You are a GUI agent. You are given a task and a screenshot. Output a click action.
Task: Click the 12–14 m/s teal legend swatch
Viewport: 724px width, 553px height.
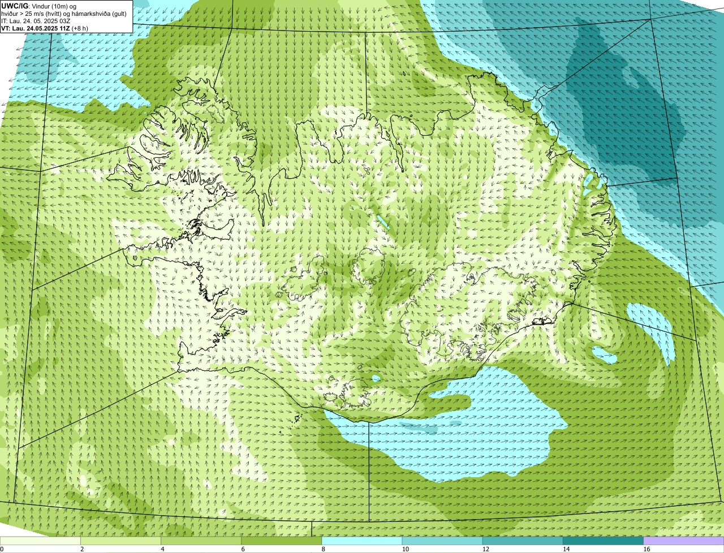523,541
